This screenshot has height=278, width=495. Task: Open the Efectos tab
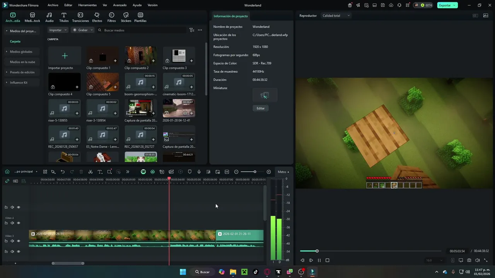click(x=97, y=17)
